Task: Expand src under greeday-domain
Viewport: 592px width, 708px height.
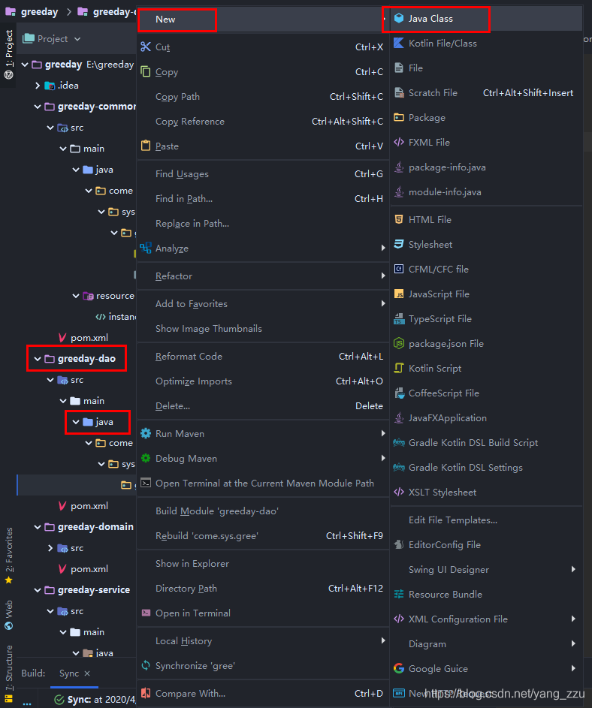Action: pyautogui.click(x=50, y=548)
